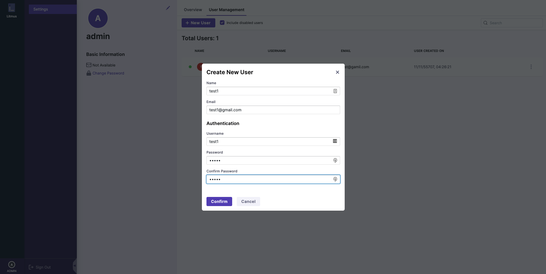Click the Search users field
Screen dimensions: 546x274
click(x=514, y=23)
